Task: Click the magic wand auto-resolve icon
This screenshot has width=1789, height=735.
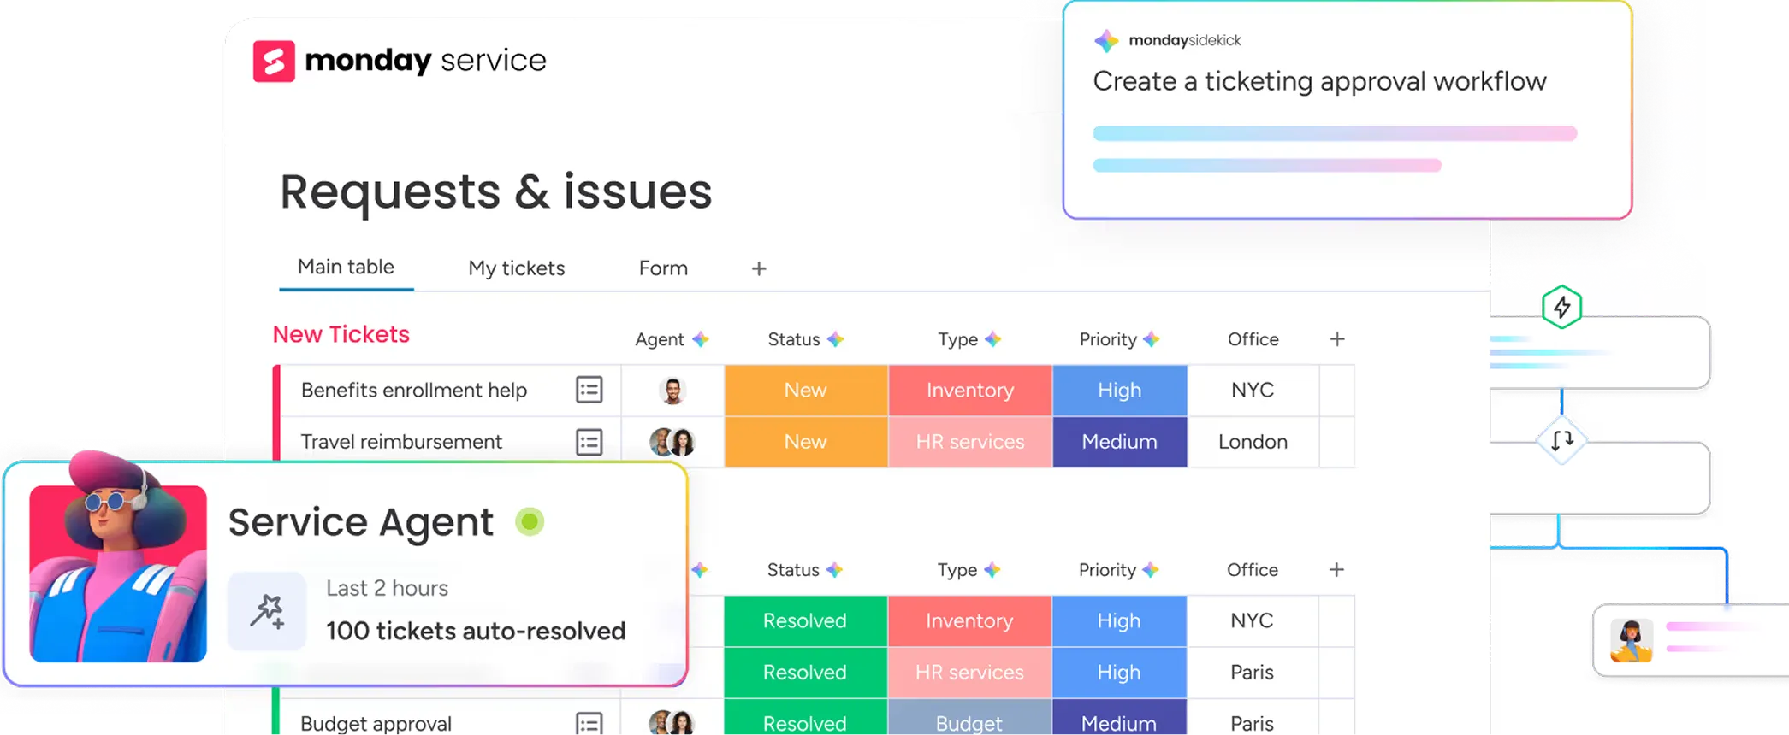Action: (267, 611)
